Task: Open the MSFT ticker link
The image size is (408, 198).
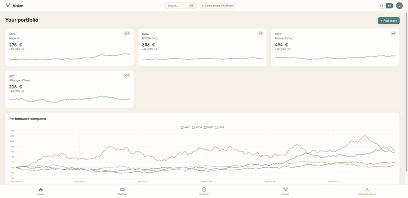Action: (x=278, y=34)
